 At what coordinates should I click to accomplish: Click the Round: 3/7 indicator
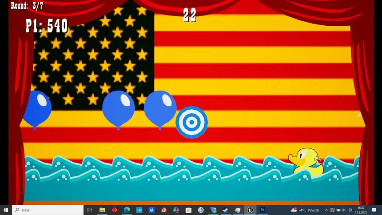[27, 6]
